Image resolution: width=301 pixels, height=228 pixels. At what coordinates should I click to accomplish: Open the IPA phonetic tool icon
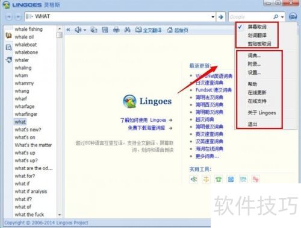point(243,179)
